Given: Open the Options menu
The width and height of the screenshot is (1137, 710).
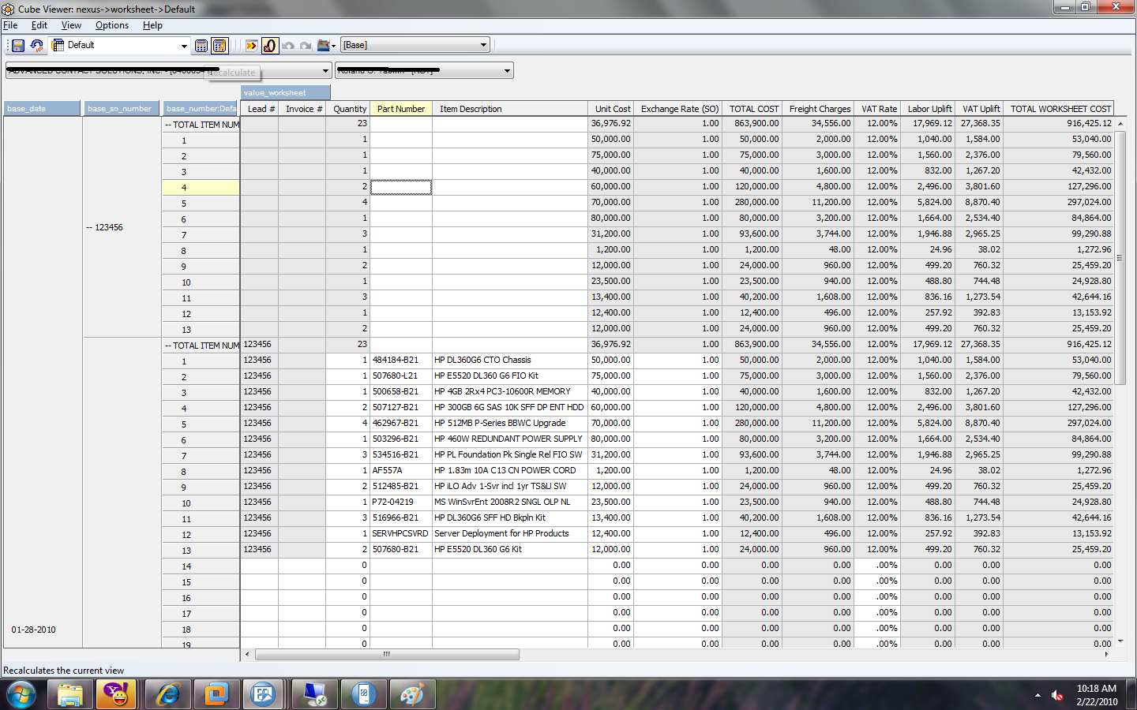Looking at the screenshot, I should (x=112, y=25).
